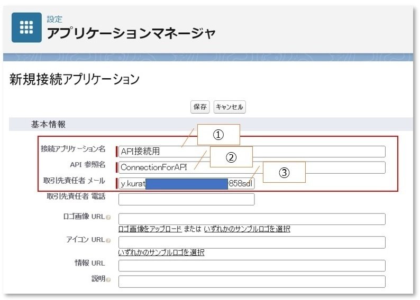Choose sample logo link under ロゴ画像 URL
Viewport: 420px width, 300px height.
click(246, 229)
